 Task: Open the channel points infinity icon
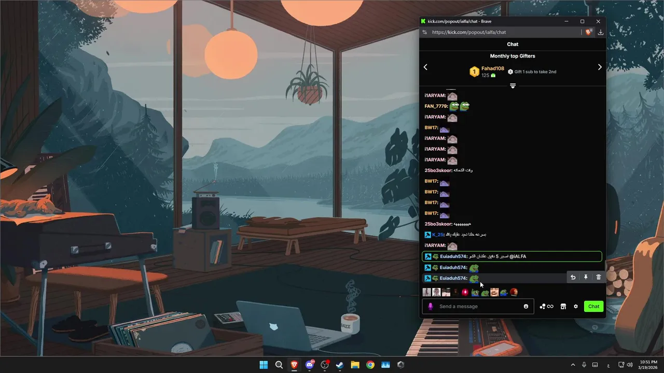546,306
